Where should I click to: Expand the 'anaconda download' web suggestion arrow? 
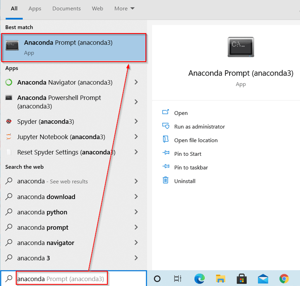point(136,197)
